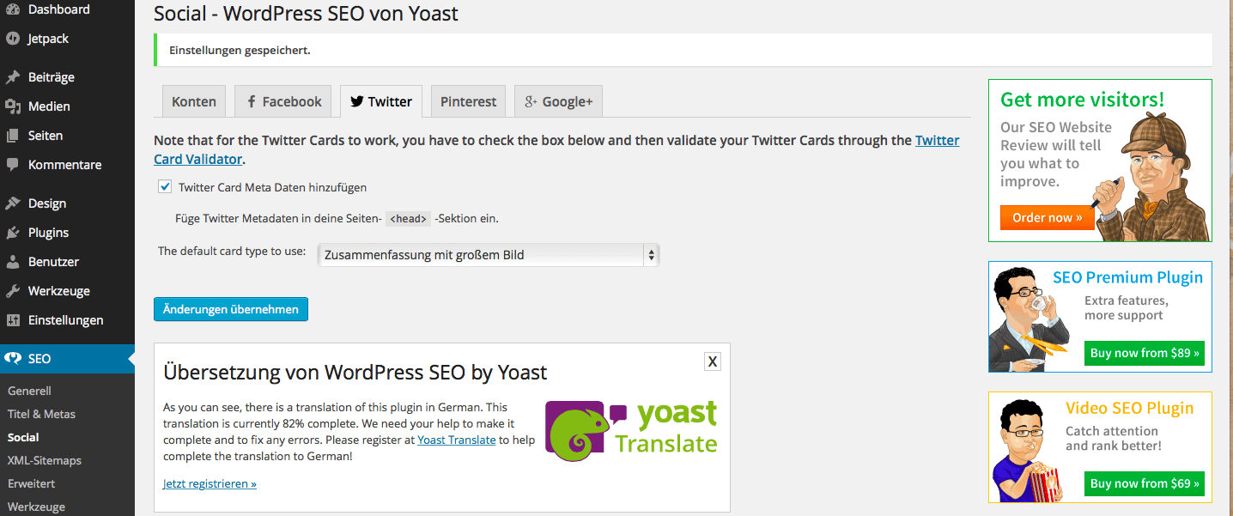Close the translation notice box
Image resolution: width=1233 pixels, height=516 pixels.
click(712, 361)
